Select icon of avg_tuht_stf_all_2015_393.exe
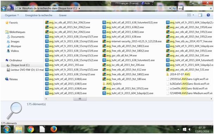This screenshot has width=214, height=134. click(x=47, y=65)
